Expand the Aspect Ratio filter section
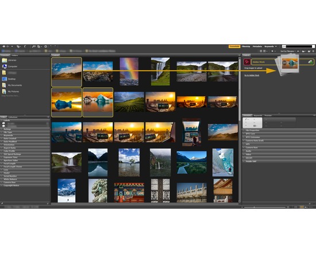The height and width of the screenshot is (253, 316). point(25,148)
